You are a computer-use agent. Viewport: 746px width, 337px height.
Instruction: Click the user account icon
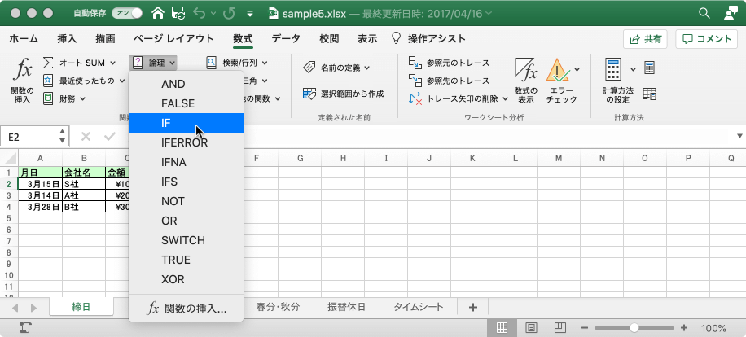point(731,13)
